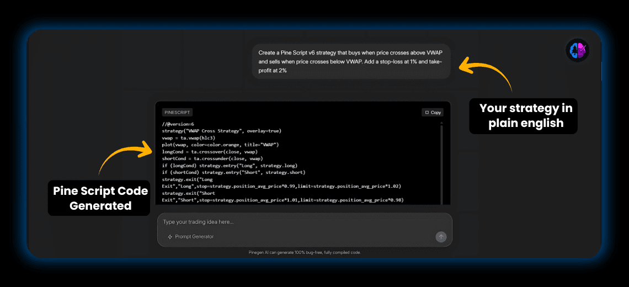This screenshot has height=287, width=629.
Task: Click the send arrow button in the chat box
Action: pos(440,237)
